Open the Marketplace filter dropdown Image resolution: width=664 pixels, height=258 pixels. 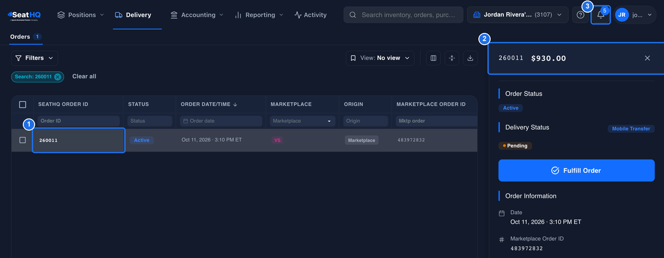click(302, 121)
